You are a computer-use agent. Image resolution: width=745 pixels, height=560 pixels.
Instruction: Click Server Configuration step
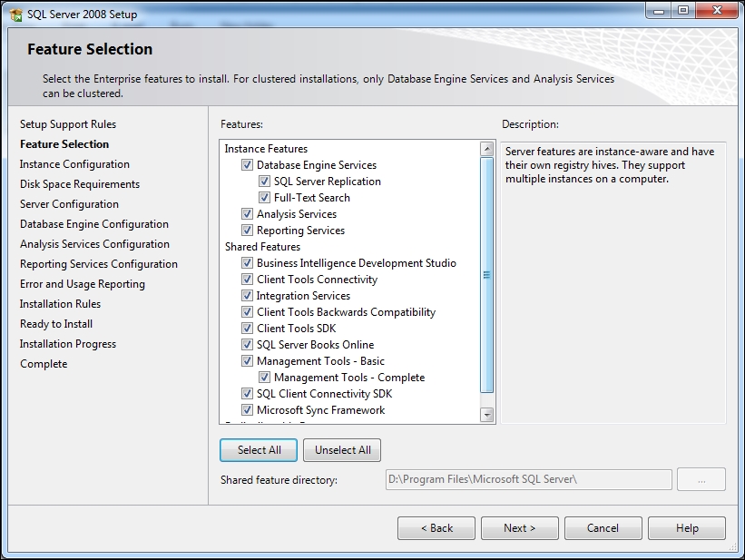coord(69,204)
